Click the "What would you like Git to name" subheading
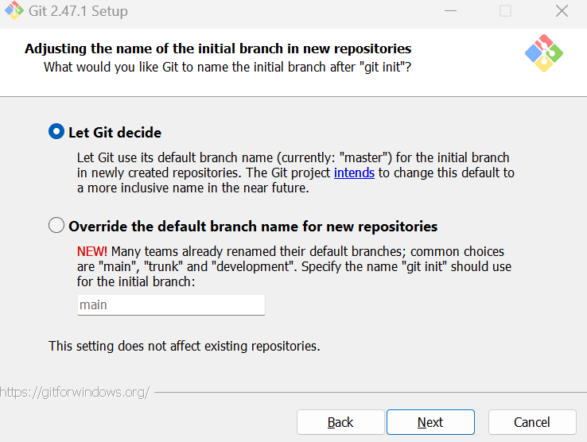This screenshot has width=587, height=442. pos(227,67)
